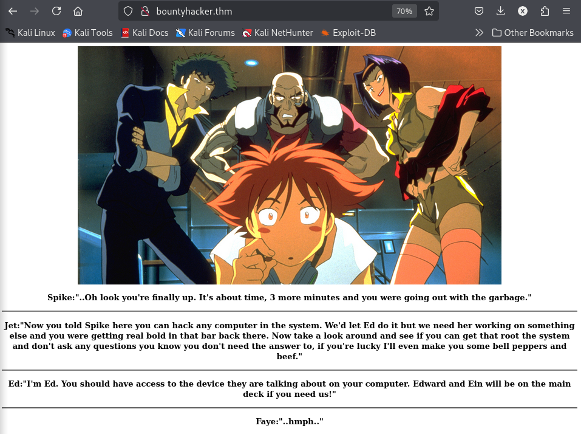Open the Kali Docs bookmark
The width and height of the screenshot is (581, 434).
(x=145, y=33)
